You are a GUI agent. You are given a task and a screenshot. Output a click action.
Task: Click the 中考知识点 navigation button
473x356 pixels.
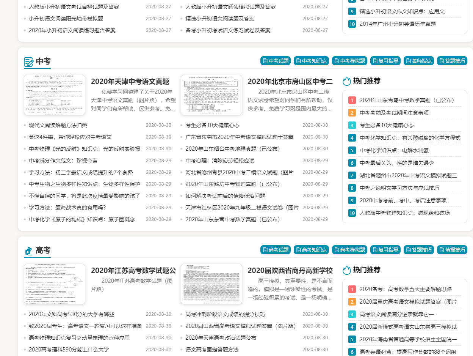coord(311,60)
